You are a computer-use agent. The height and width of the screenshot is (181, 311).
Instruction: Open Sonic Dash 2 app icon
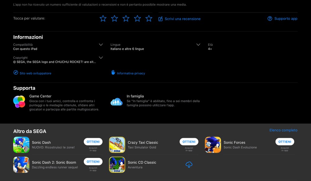click(x=21, y=165)
